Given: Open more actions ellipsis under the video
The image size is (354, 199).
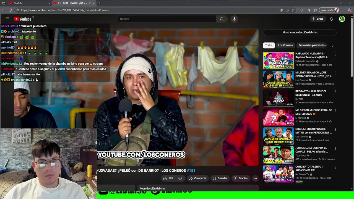Looking at the screenshot, I should point(255,178).
